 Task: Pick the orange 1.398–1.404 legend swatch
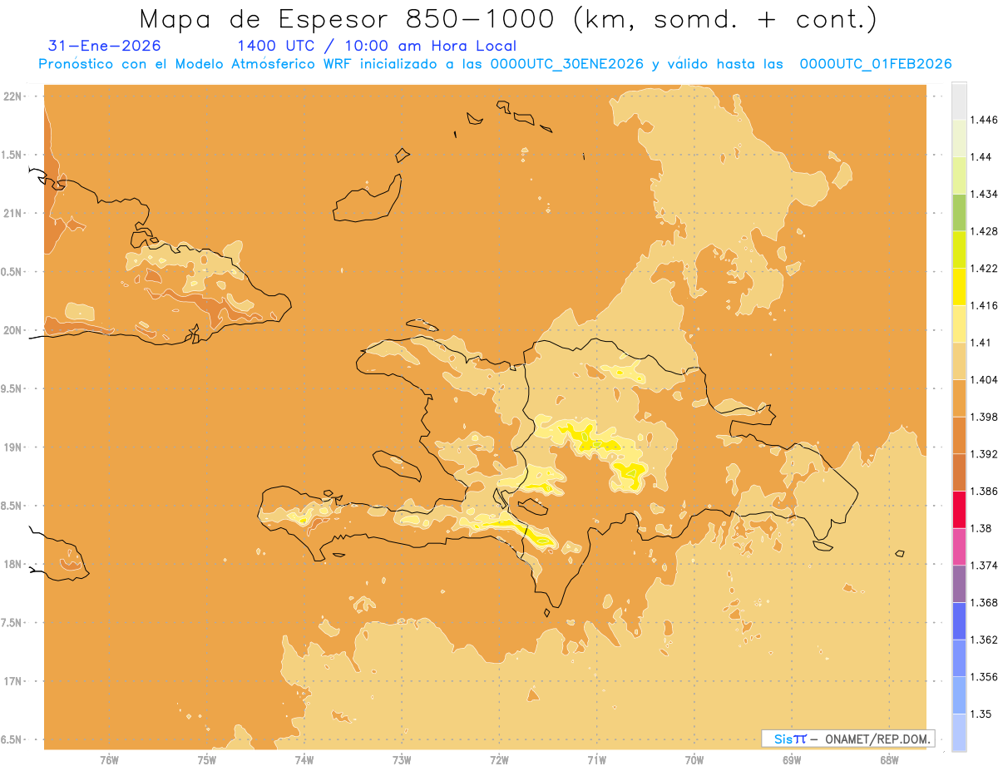click(959, 398)
